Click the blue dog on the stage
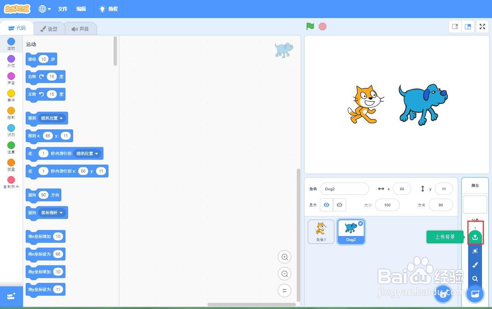Viewport: 492px width, 309px height. [x=423, y=105]
